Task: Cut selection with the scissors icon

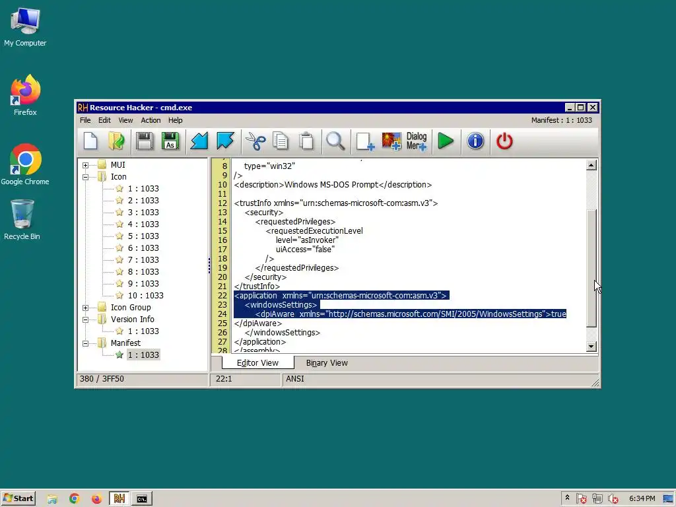Action: [255, 141]
